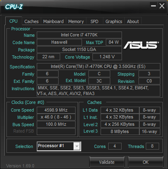Click the 84 W Max TDP value
Viewport: 168px width, 169px height.
[x=114, y=42]
